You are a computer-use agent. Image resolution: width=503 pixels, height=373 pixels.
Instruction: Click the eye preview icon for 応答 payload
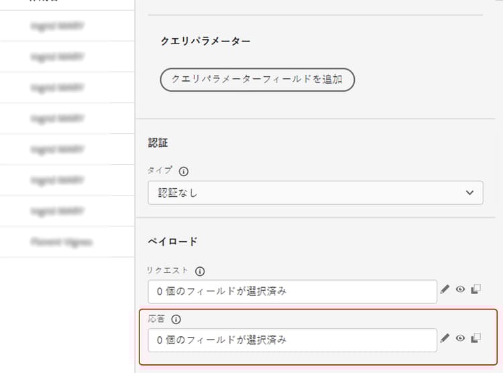(460, 339)
